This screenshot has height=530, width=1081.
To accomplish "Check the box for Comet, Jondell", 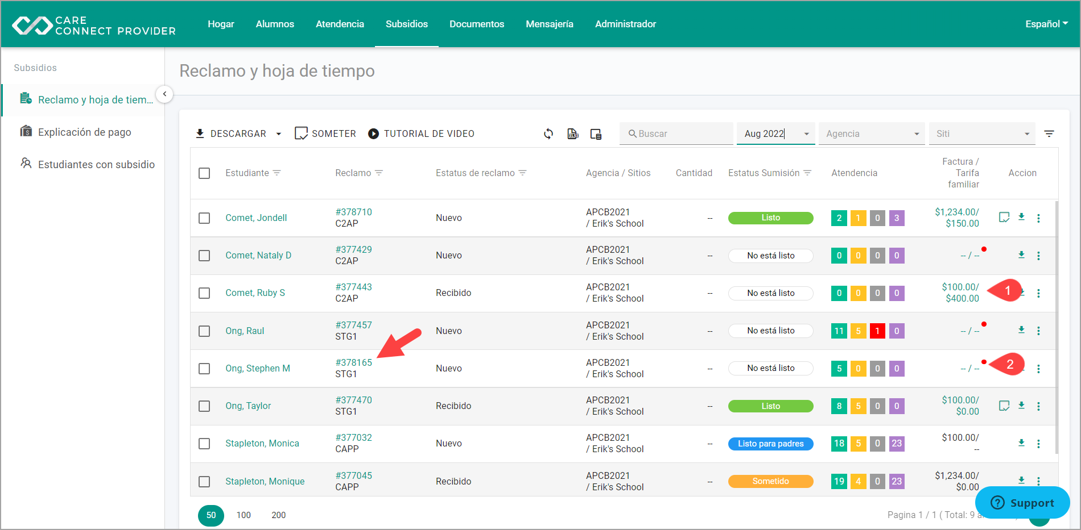I will [x=204, y=218].
